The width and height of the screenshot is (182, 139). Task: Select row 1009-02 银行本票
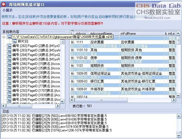tap(123, 85)
